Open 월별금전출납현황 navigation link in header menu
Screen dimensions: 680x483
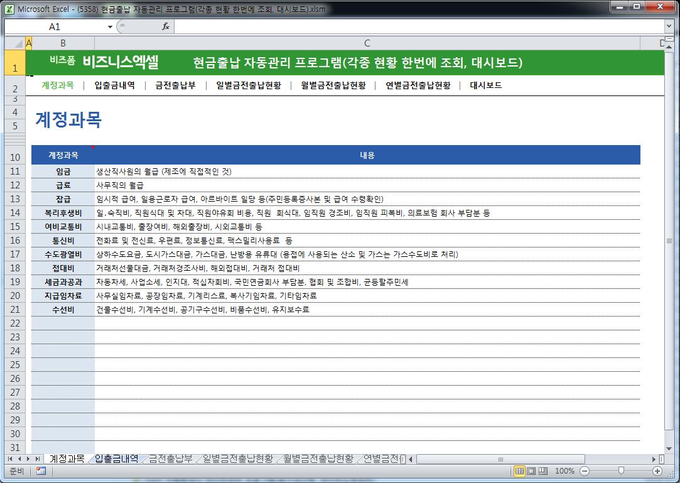333,85
